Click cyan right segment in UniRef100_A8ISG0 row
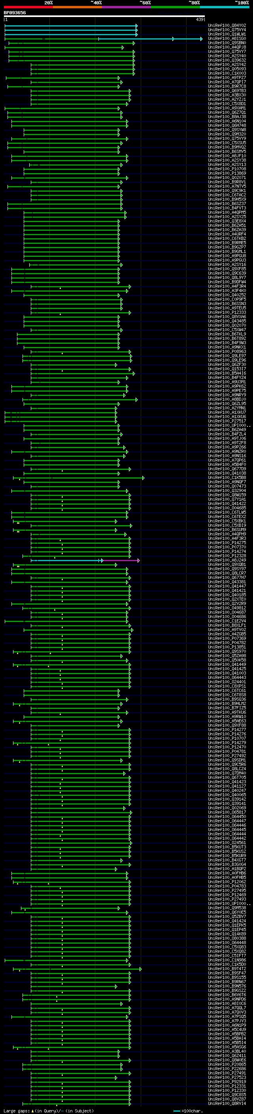 tap(151, 39)
